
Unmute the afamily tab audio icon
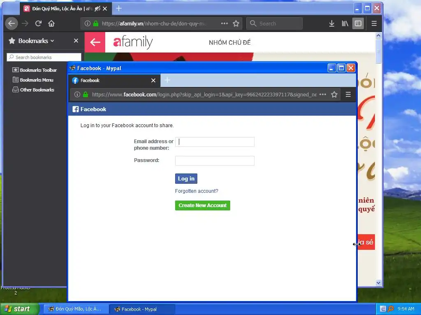pos(97,9)
